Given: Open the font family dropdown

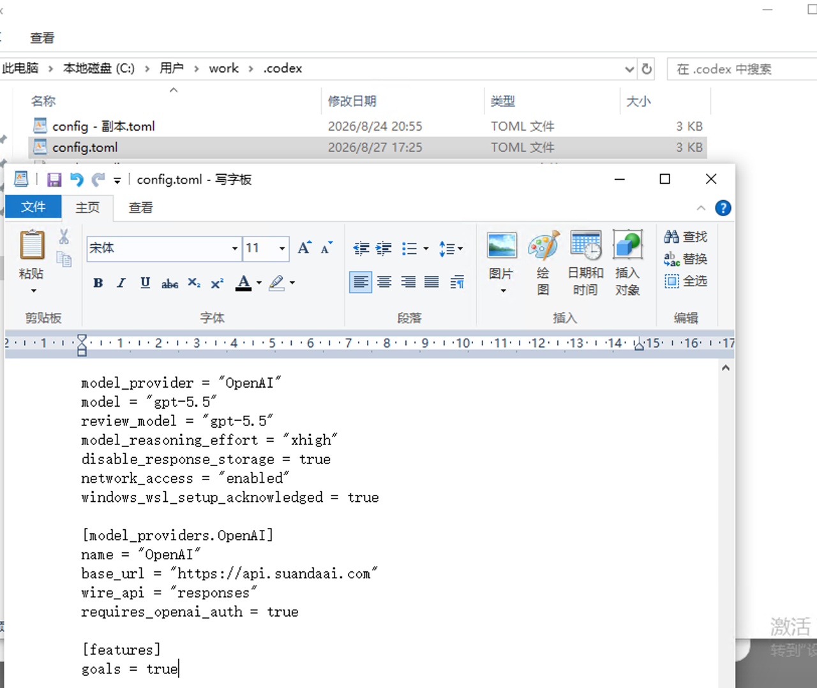Looking at the screenshot, I should 235,249.
